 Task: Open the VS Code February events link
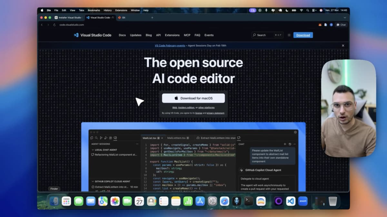coord(170,46)
